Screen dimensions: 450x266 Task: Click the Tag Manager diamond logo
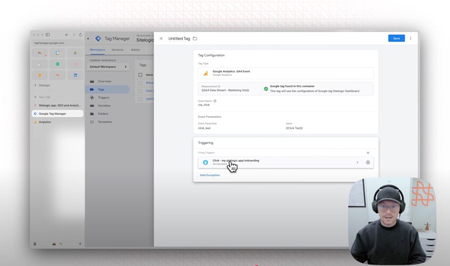tap(98, 38)
